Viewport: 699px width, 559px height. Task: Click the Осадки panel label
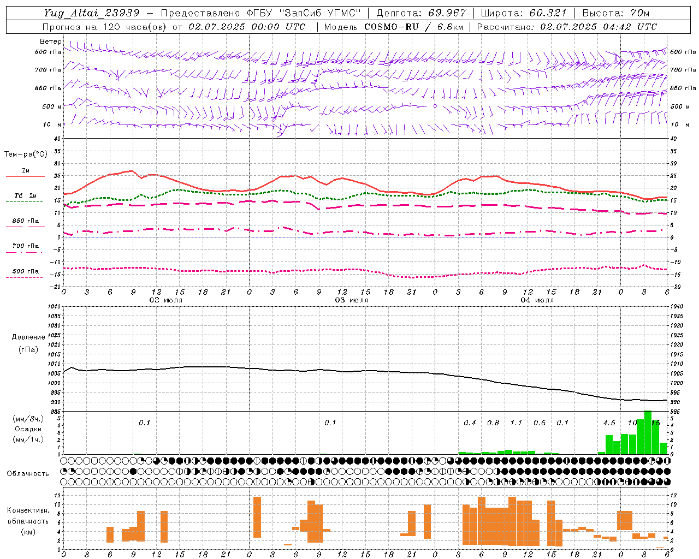[28, 429]
